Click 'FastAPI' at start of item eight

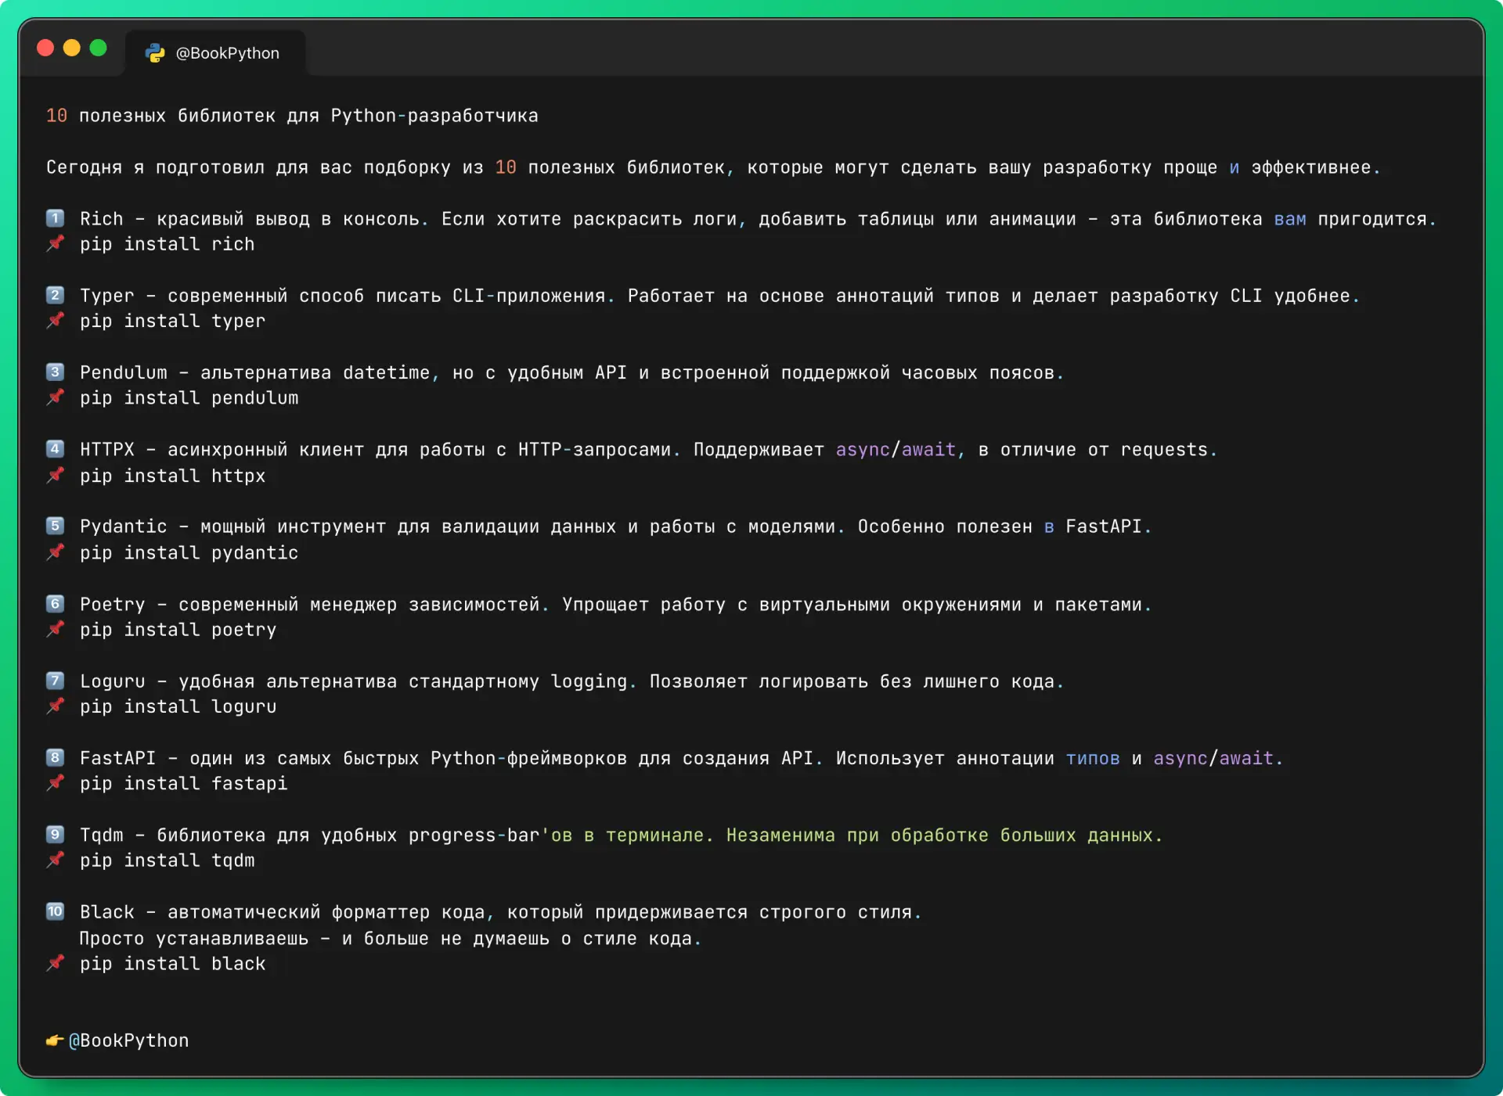(x=118, y=758)
